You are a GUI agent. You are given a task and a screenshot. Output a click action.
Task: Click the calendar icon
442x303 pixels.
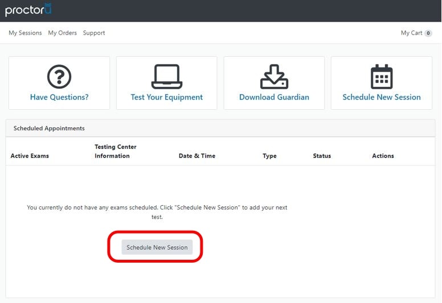[x=382, y=76]
